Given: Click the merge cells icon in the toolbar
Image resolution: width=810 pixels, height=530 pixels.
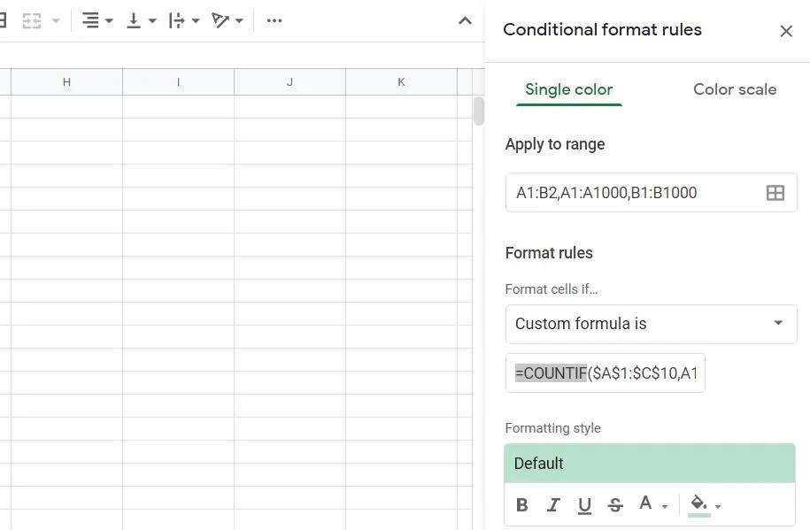Looking at the screenshot, I should [32, 19].
